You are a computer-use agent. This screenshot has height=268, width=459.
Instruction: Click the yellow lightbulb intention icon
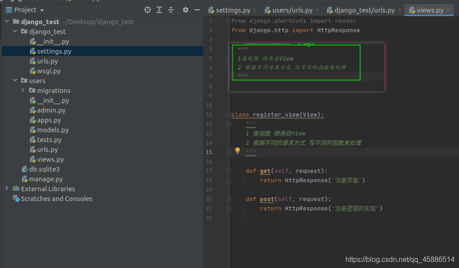(238, 151)
